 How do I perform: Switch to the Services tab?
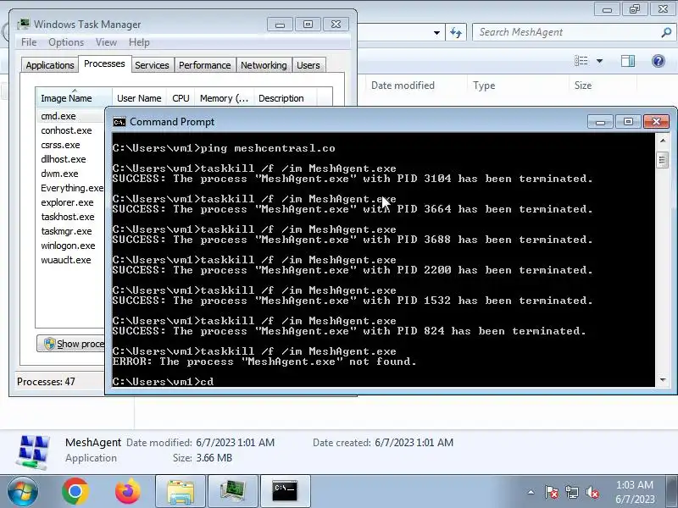coord(152,65)
